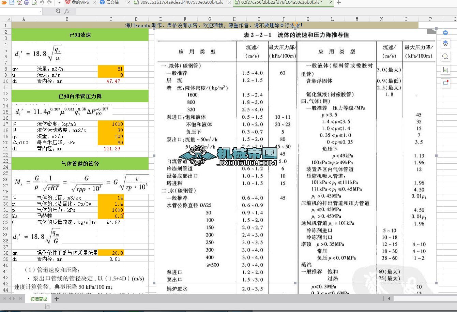Open Print Preview from the toolbar

[x=34, y=2]
